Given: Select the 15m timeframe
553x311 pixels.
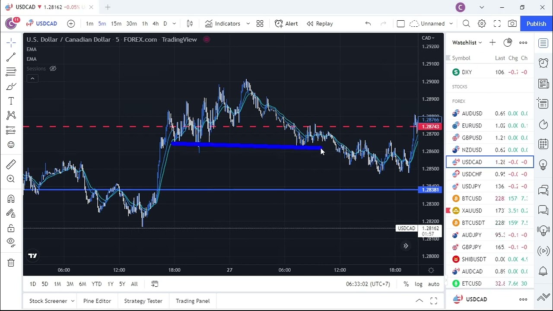Looking at the screenshot, I should [116, 24].
